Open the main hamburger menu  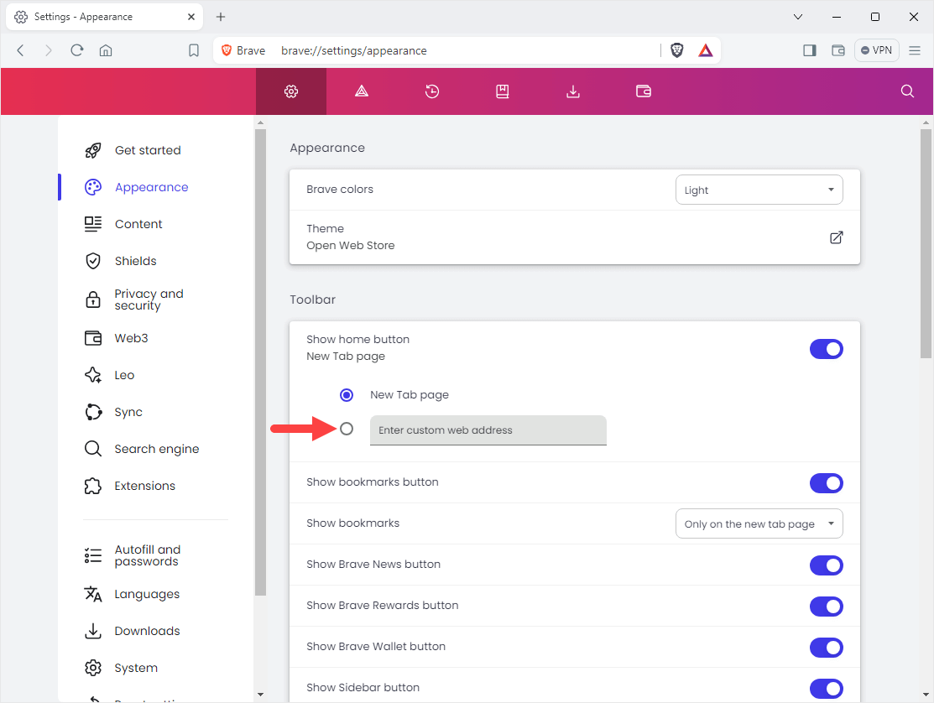click(x=915, y=50)
